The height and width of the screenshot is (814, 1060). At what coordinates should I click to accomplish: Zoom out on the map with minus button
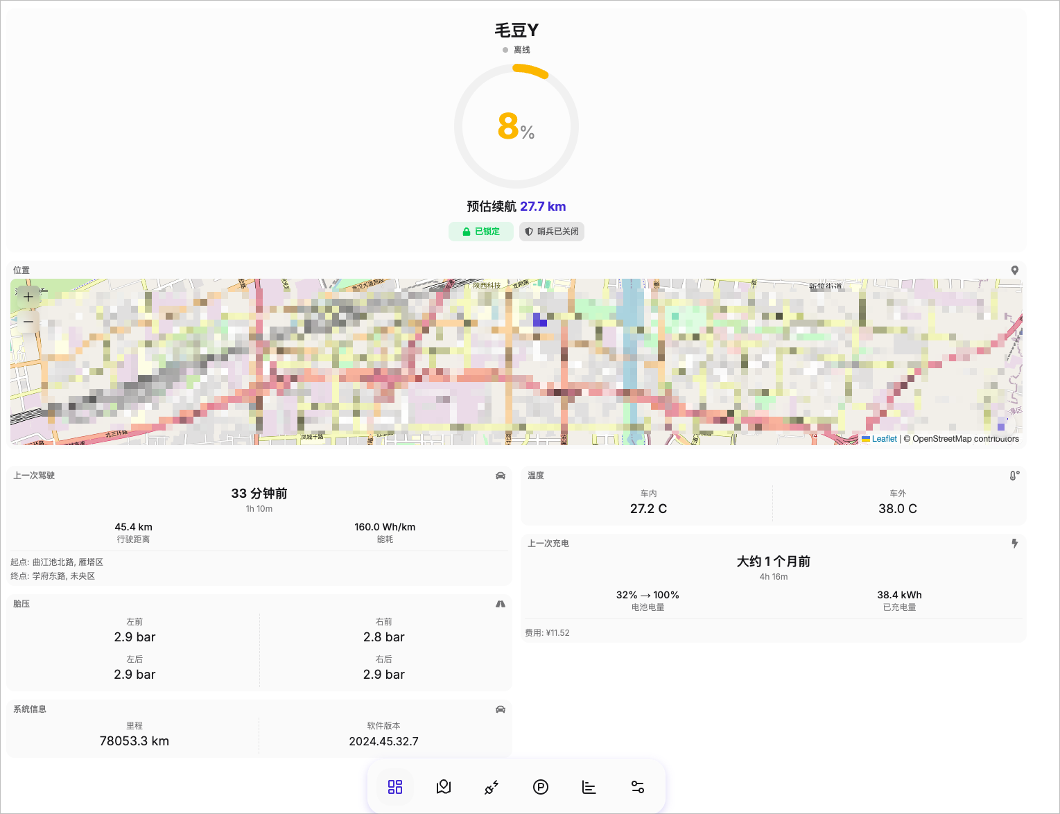pyautogui.click(x=28, y=322)
